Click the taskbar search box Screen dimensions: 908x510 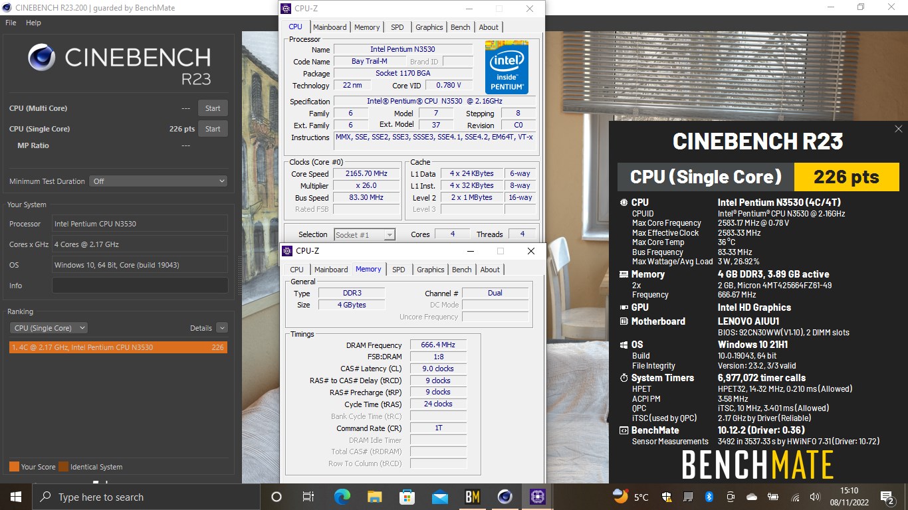(x=146, y=497)
